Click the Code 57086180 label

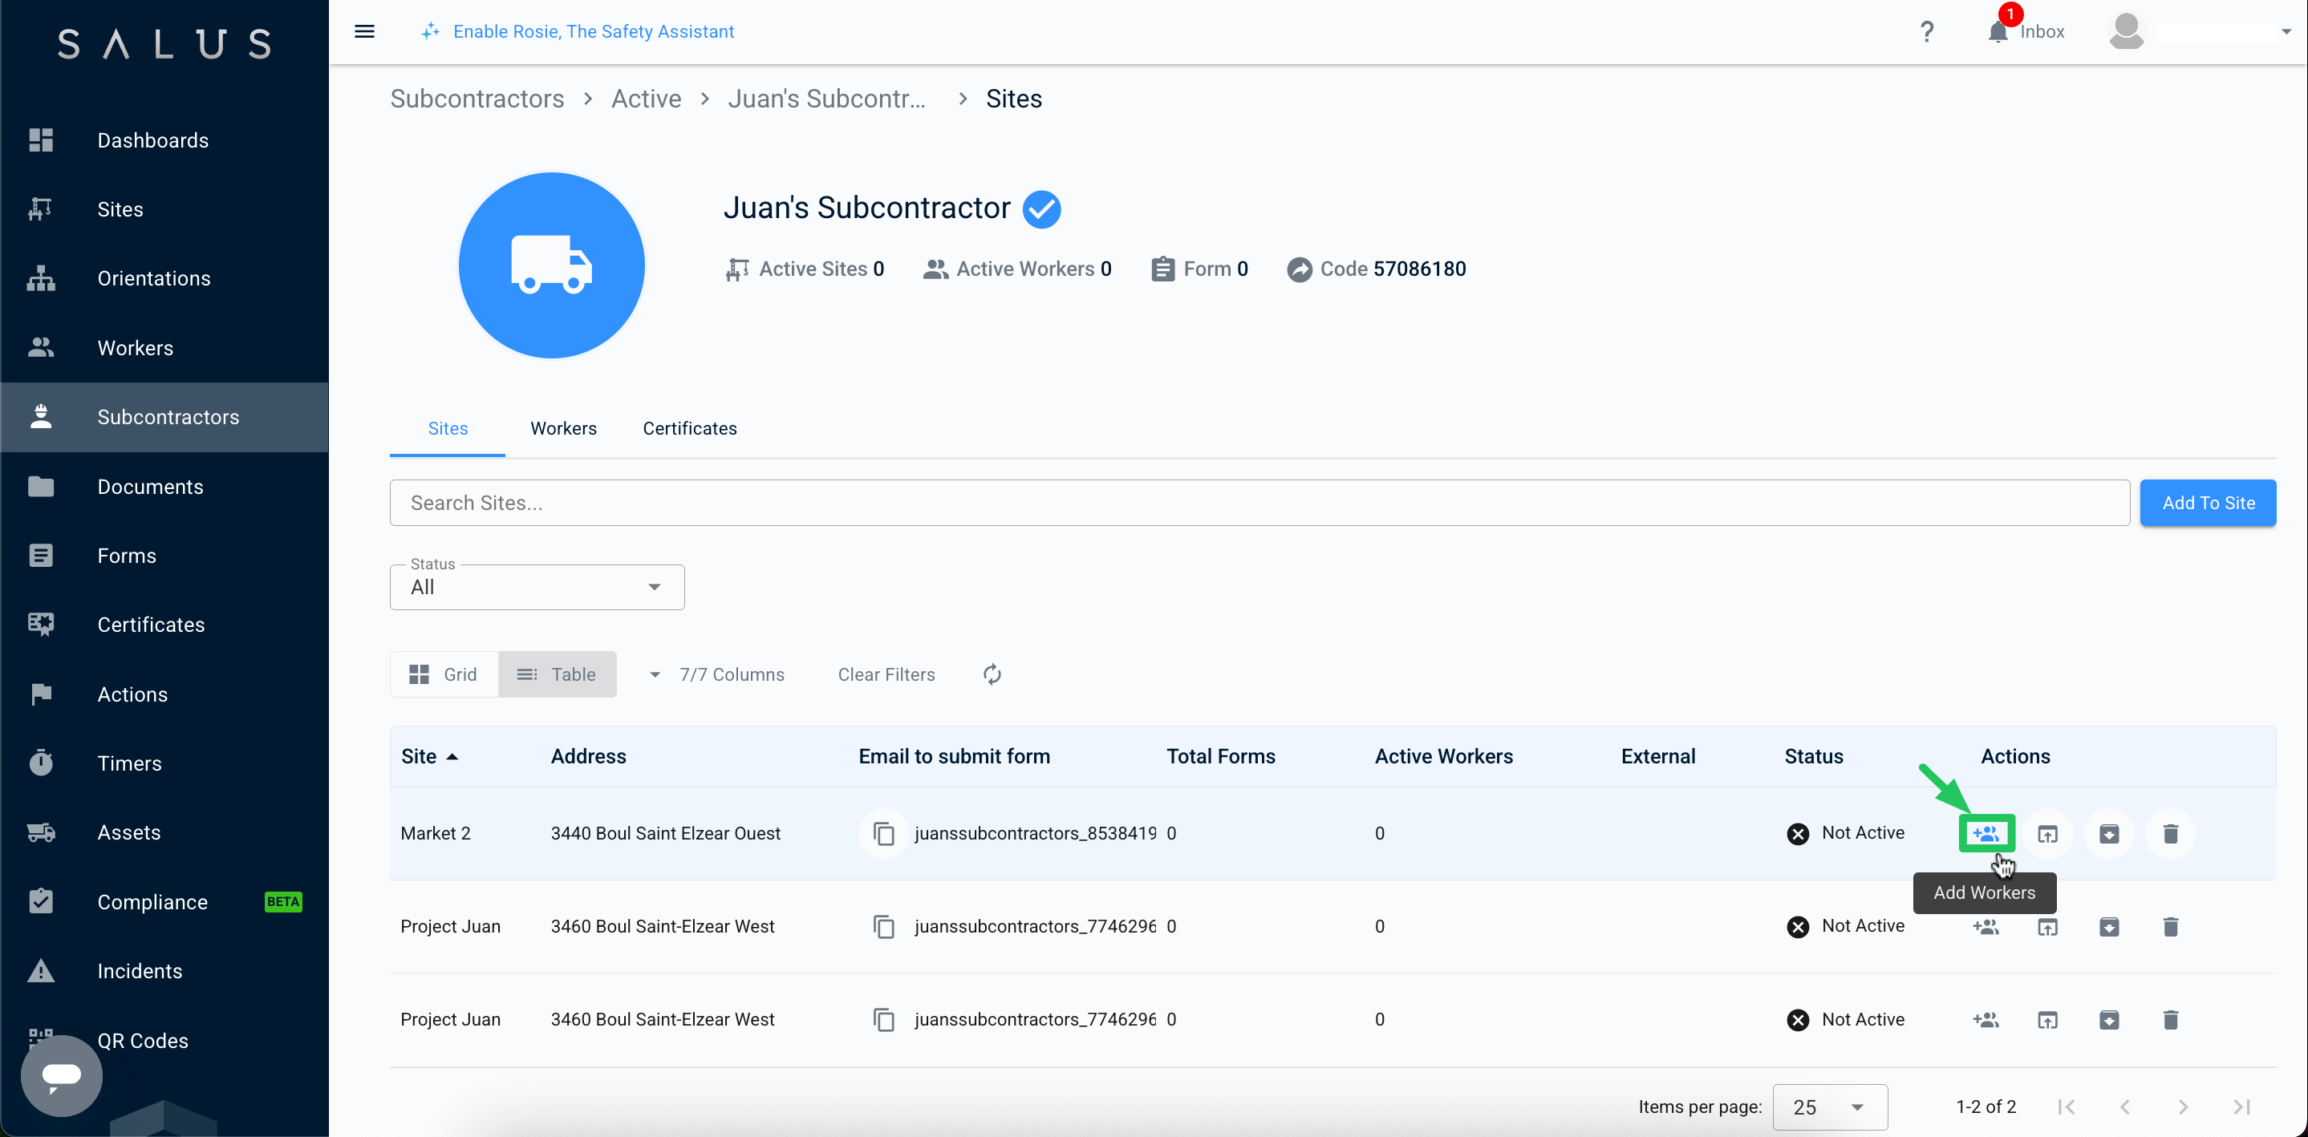click(x=1376, y=269)
